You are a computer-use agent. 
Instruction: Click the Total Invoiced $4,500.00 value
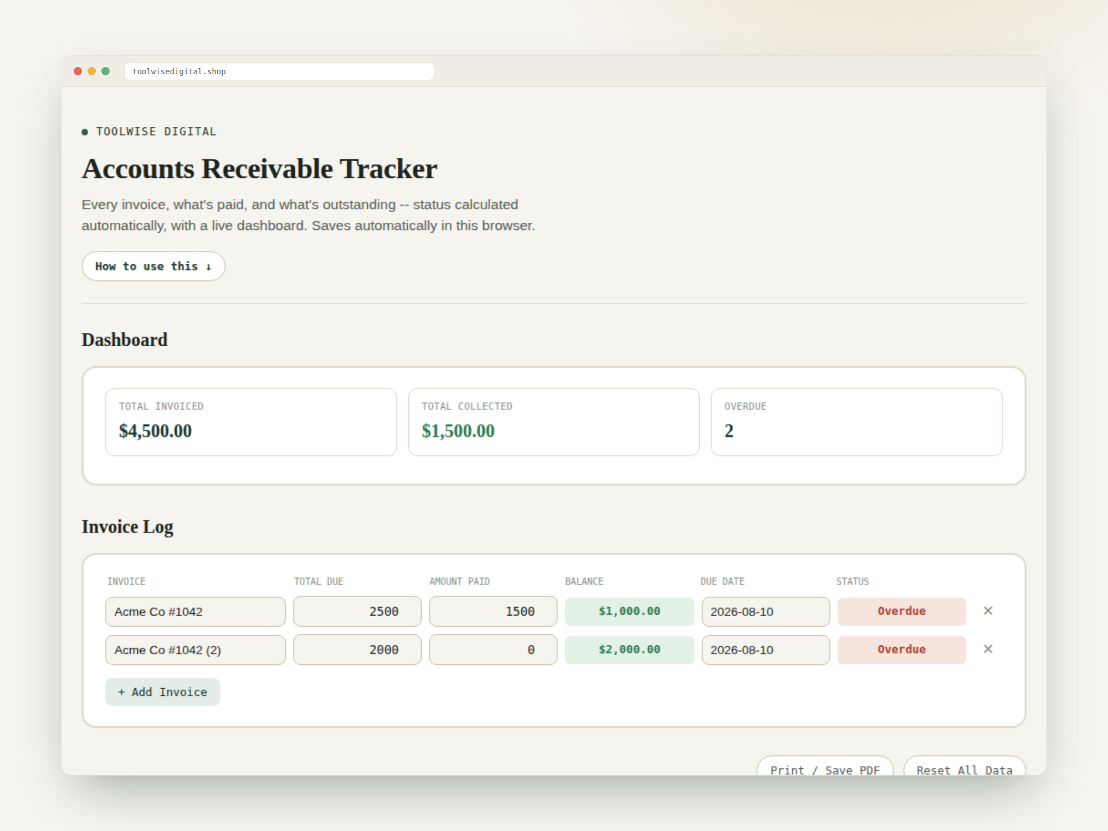tap(155, 431)
